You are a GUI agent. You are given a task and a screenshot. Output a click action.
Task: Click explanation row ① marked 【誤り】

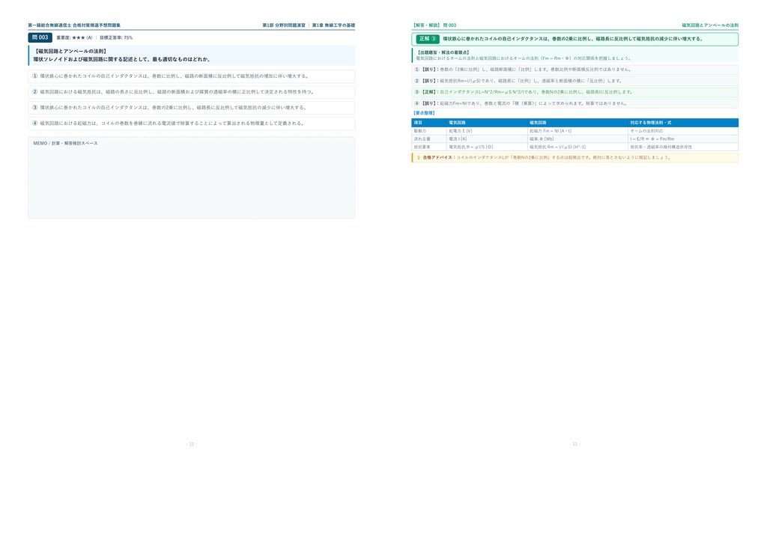point(575,70)
